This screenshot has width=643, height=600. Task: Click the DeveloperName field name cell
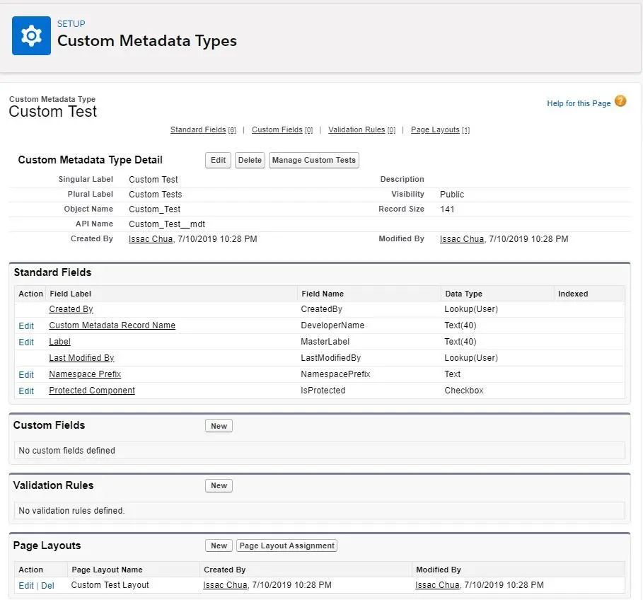[x=332, y=325]
